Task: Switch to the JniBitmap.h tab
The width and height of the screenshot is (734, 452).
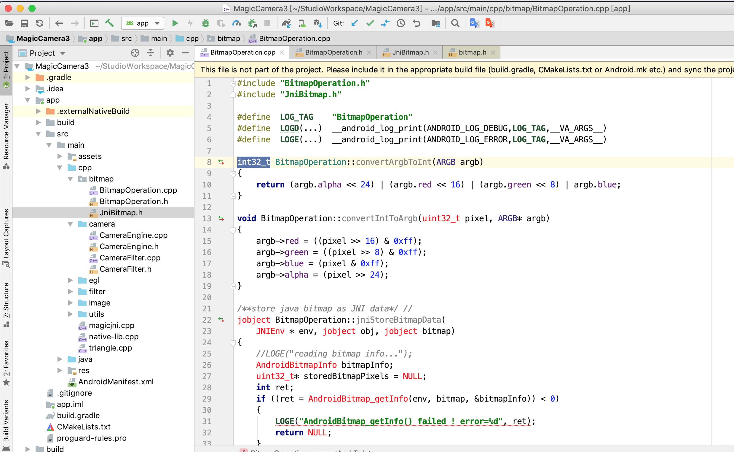Action: (x=410, y=52)
